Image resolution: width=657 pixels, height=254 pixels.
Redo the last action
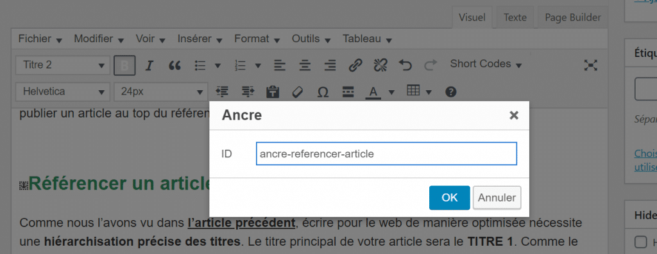(x=431, y=65)
